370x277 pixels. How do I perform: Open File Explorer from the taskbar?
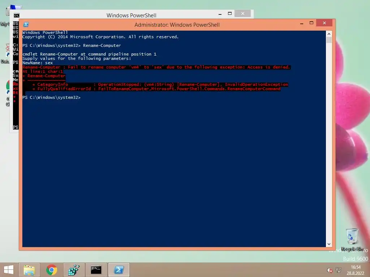(x=29, y=270)
